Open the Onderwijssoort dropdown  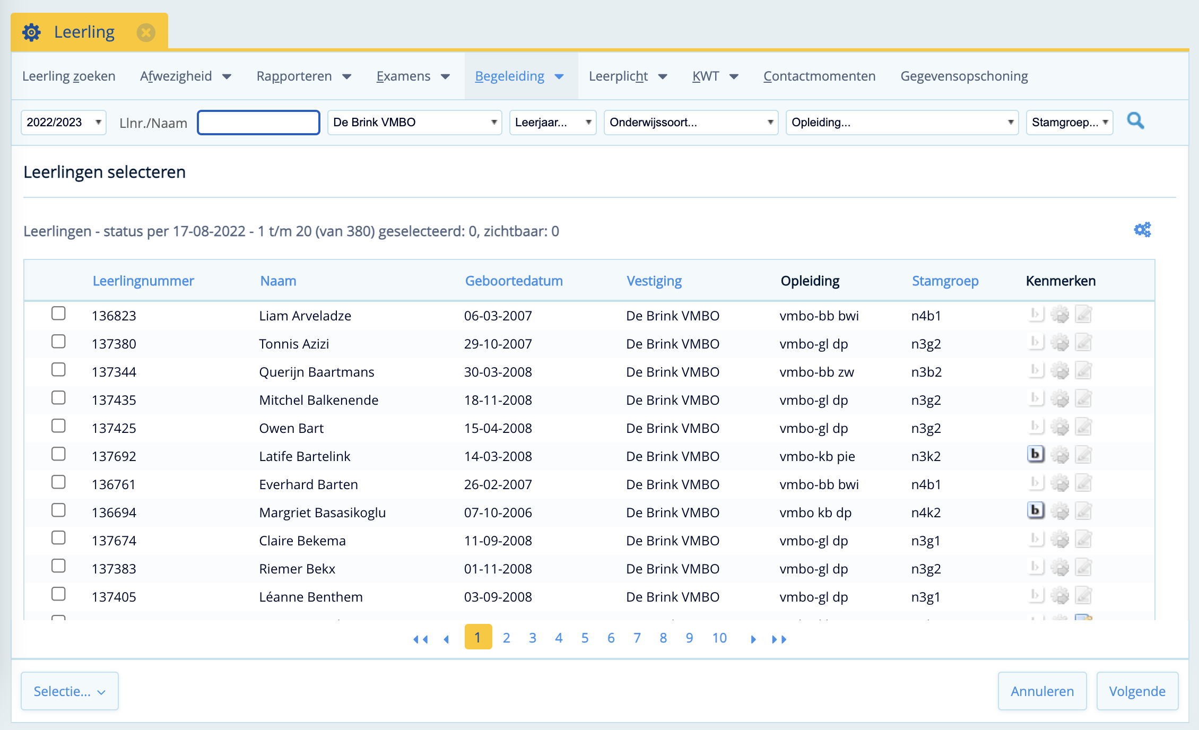(691, 123)
